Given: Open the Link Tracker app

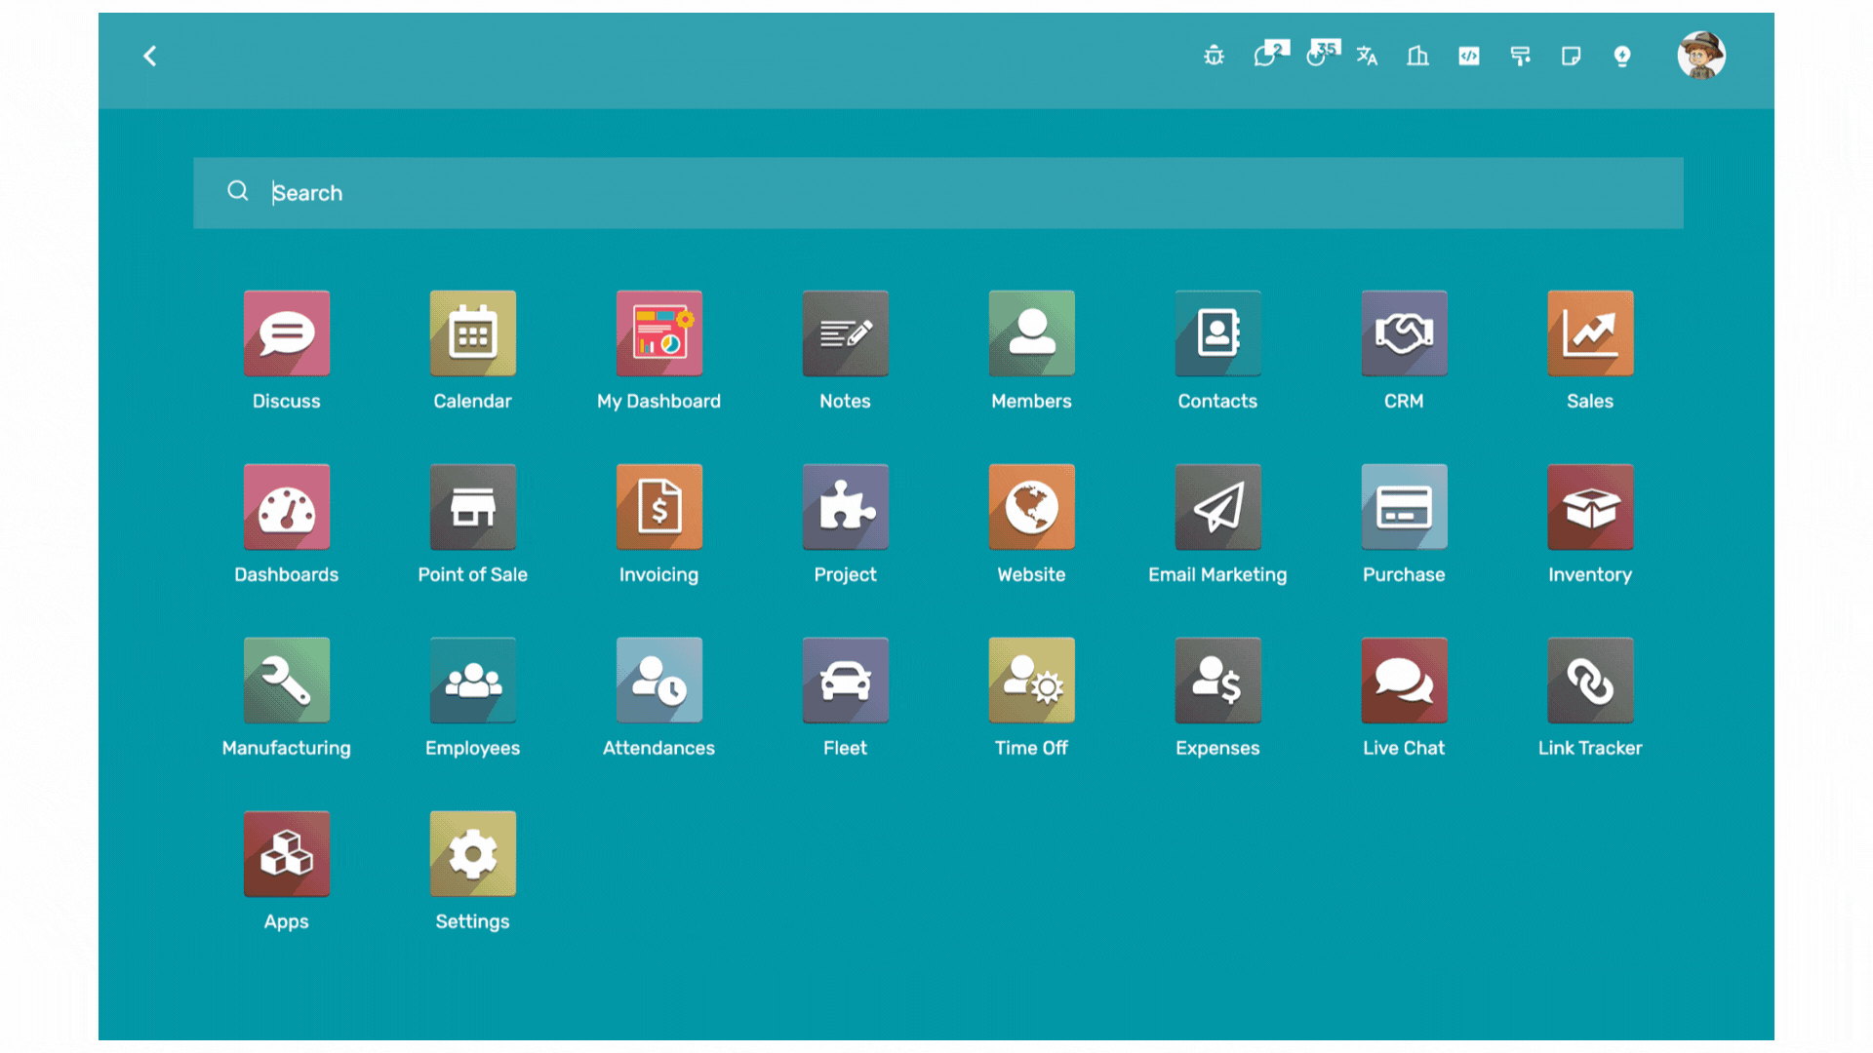Looking at the screenshot, I should click(x=1589, y=681).
